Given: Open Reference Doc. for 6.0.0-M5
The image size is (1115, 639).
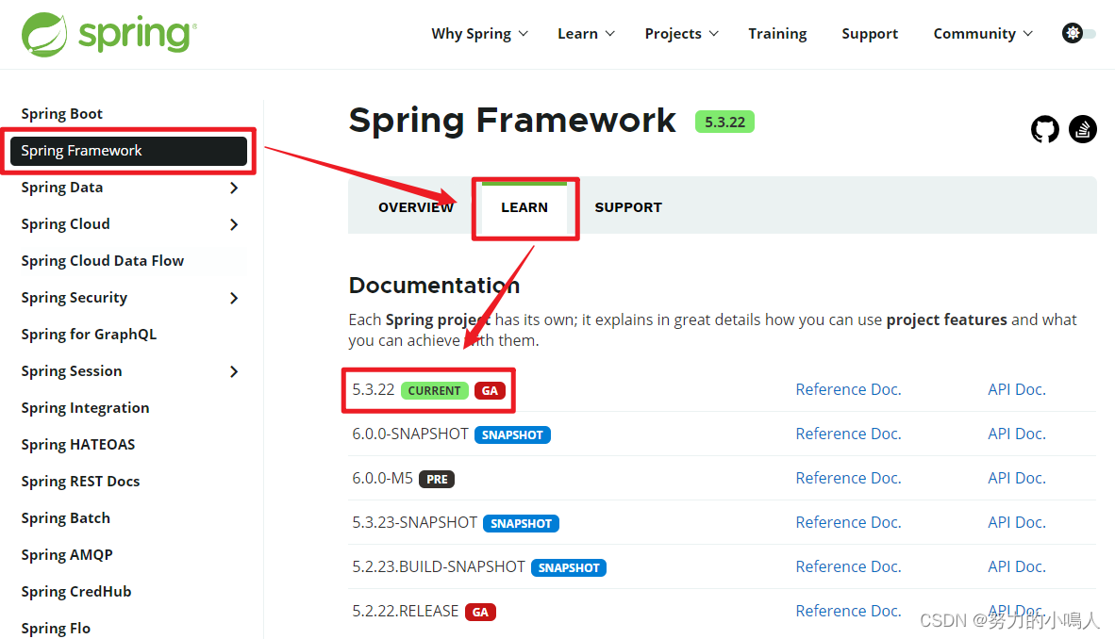Looking at the screenshot, I should click(x=848, y=479).
